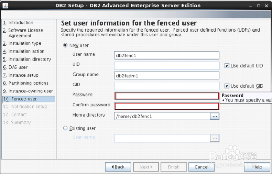Click the red Password input field
Viewport: 272px width, 174px height.
click(167, 96)
